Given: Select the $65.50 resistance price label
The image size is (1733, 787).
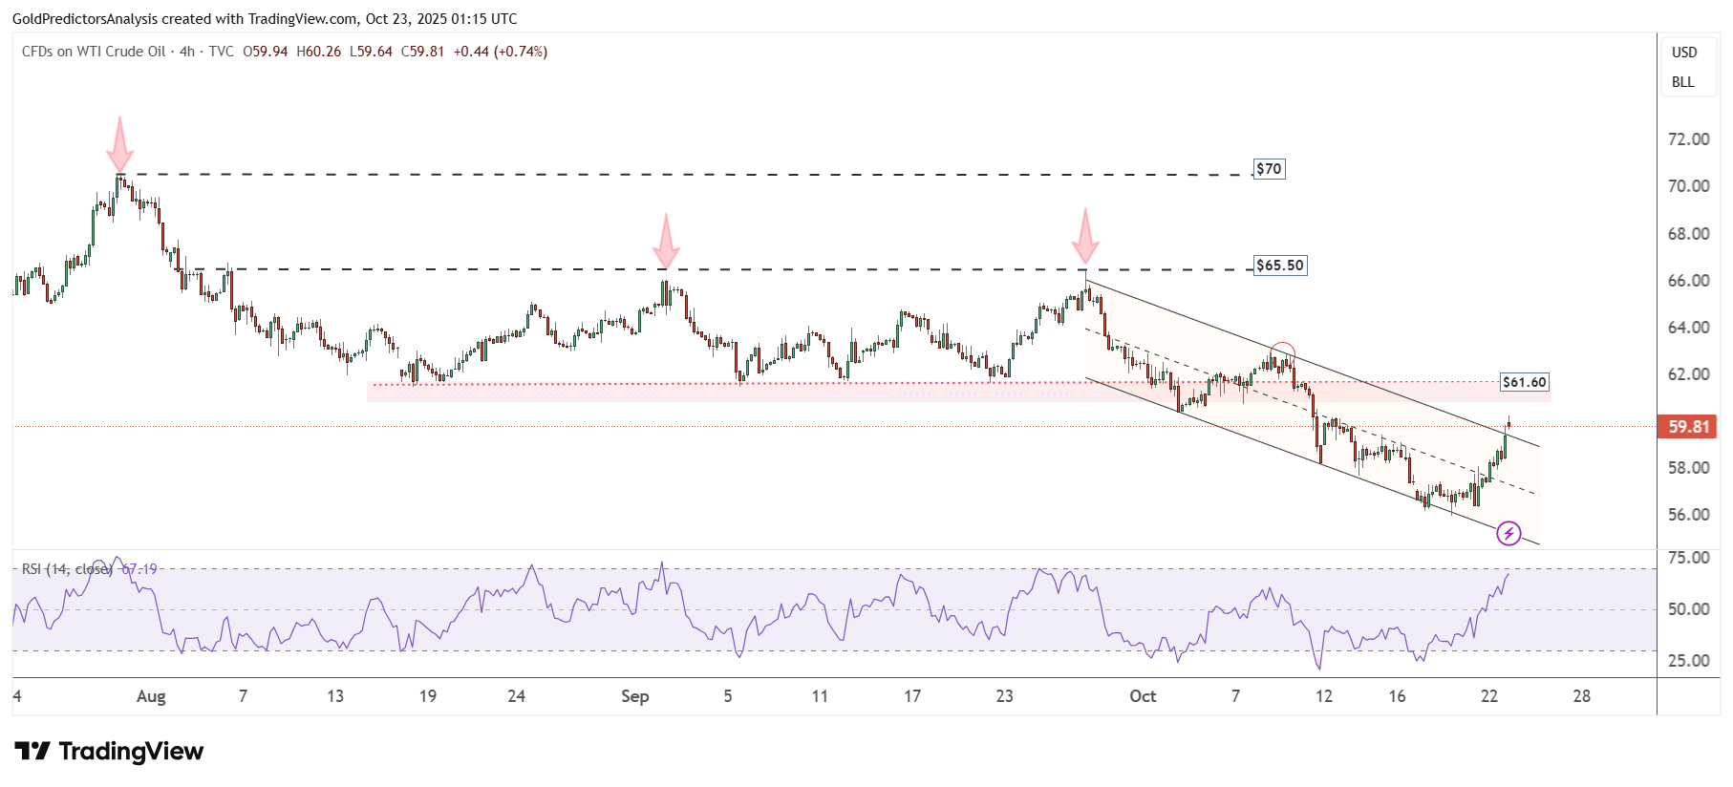Looking at the screenshot, I should [x=1279, y=266].
